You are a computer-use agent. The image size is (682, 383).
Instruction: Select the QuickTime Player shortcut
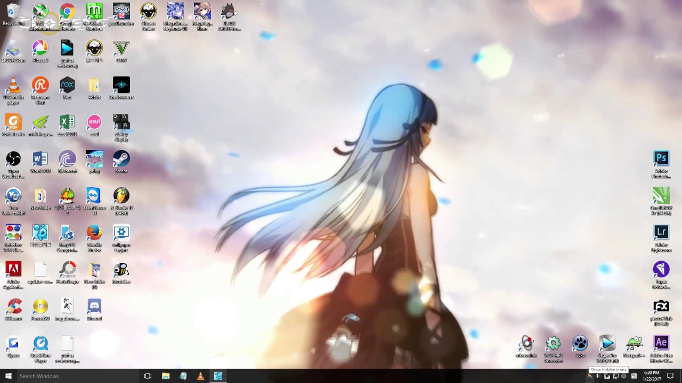[x=40, y=348]
